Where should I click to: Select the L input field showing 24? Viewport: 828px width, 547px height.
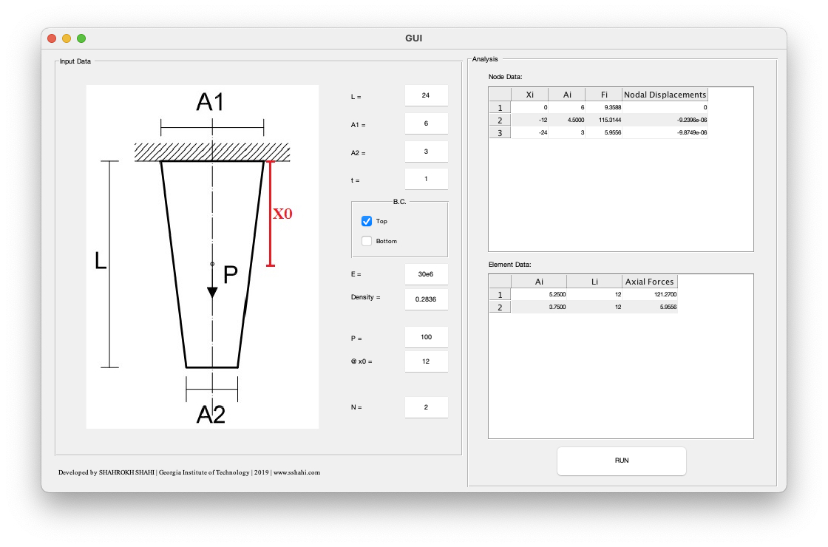point(426,95)
